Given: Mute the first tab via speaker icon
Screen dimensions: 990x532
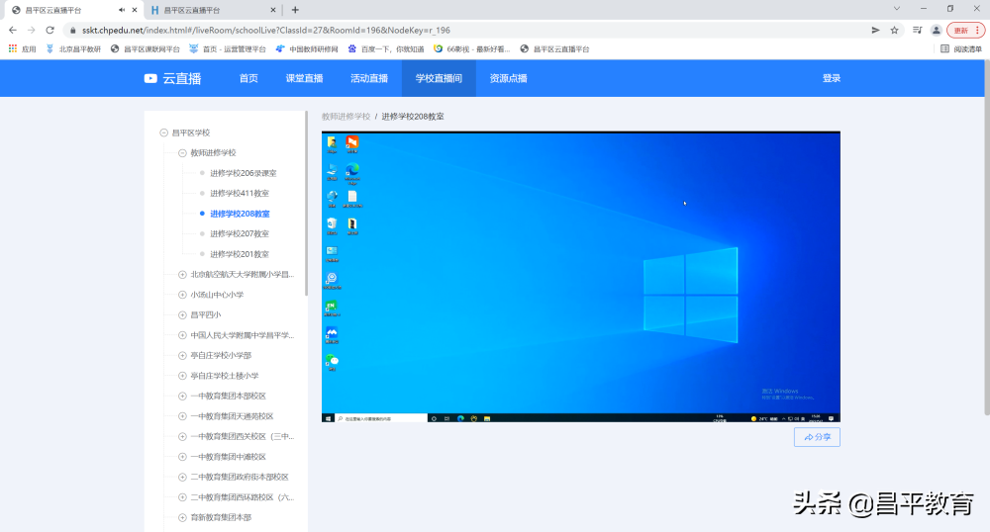Looking at the screenshot, I should click(x=121, y=10).
